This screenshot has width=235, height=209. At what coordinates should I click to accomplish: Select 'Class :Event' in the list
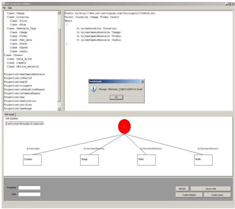pyautogui.click(x=19, y=43)
